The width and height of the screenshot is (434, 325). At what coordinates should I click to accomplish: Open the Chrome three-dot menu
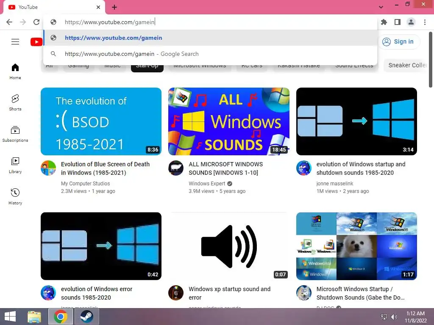[x=425, y=22]
